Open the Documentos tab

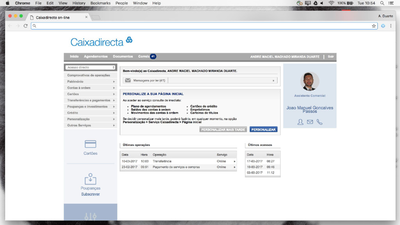[123, 56]
